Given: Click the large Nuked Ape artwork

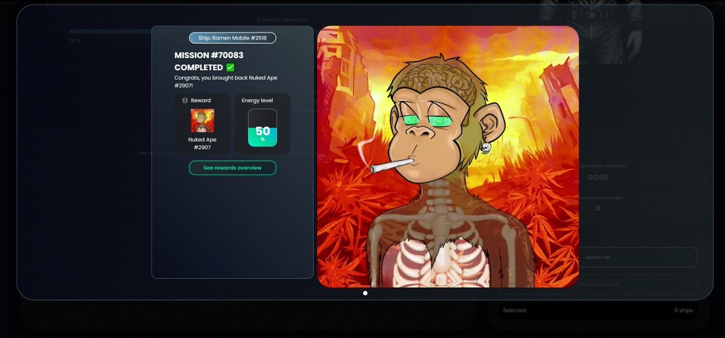Looking at the screenshot, I should 448,157.
